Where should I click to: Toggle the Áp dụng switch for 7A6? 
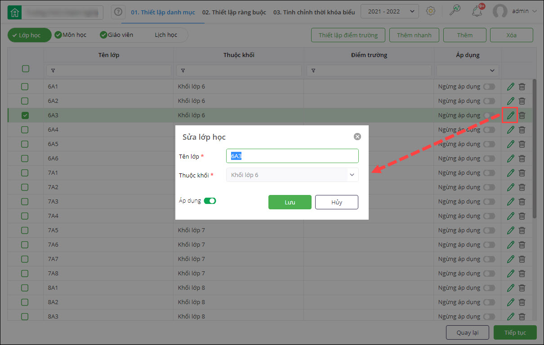pyautogui.click(x=489, y=245)
